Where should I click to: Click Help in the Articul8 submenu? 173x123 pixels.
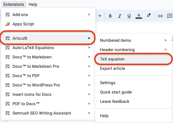pos(133,116)
